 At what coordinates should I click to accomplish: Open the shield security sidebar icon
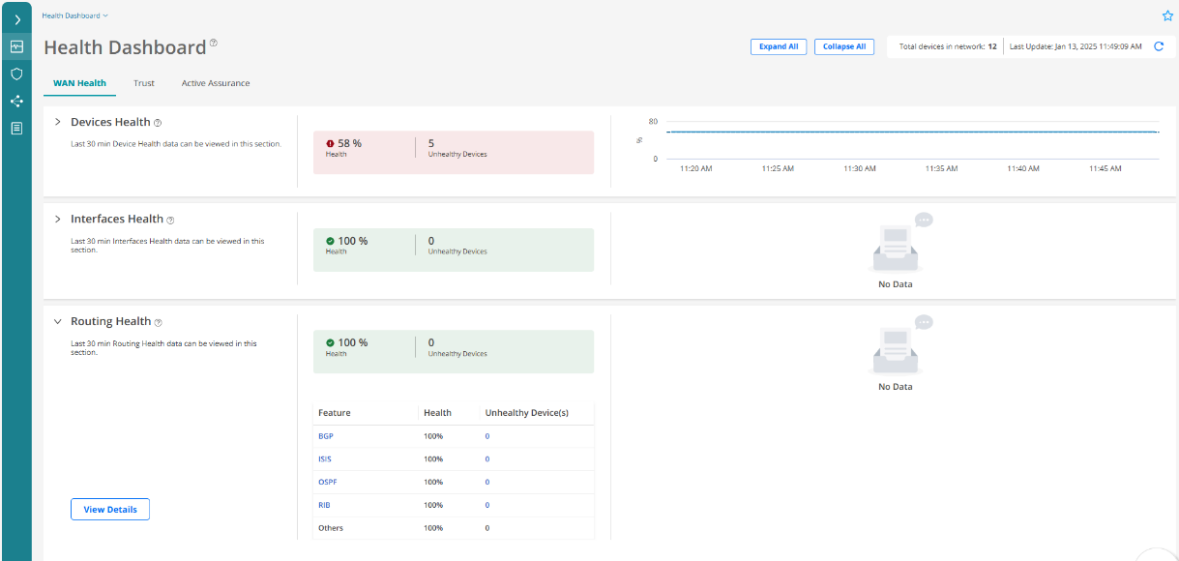coord(16,74)
